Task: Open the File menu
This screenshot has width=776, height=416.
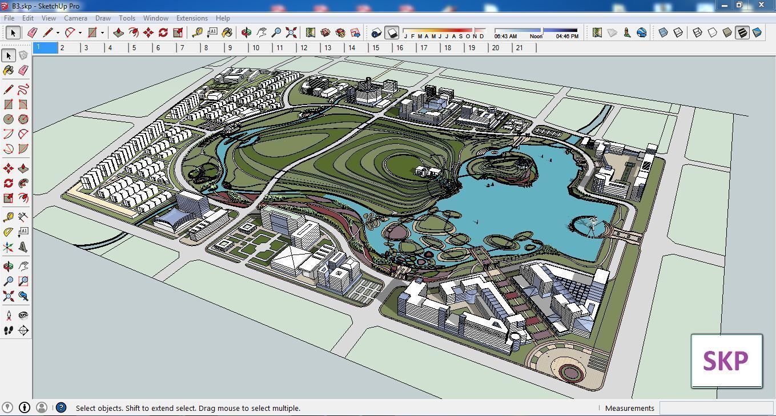Action: coord(9,18)
